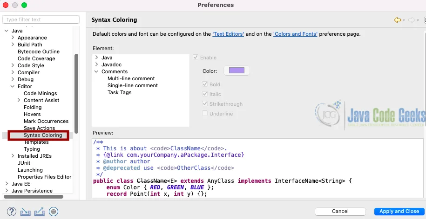Expand the Build Path node
This screenshot has height=219, width=426.
pos(13,44)
